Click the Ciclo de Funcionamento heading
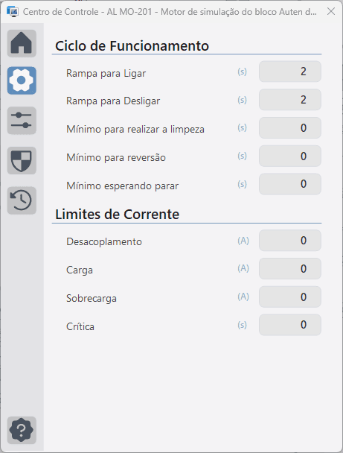The height and width of the screenshot is (453, 343). pyautogui.click(x=132, y=46)
